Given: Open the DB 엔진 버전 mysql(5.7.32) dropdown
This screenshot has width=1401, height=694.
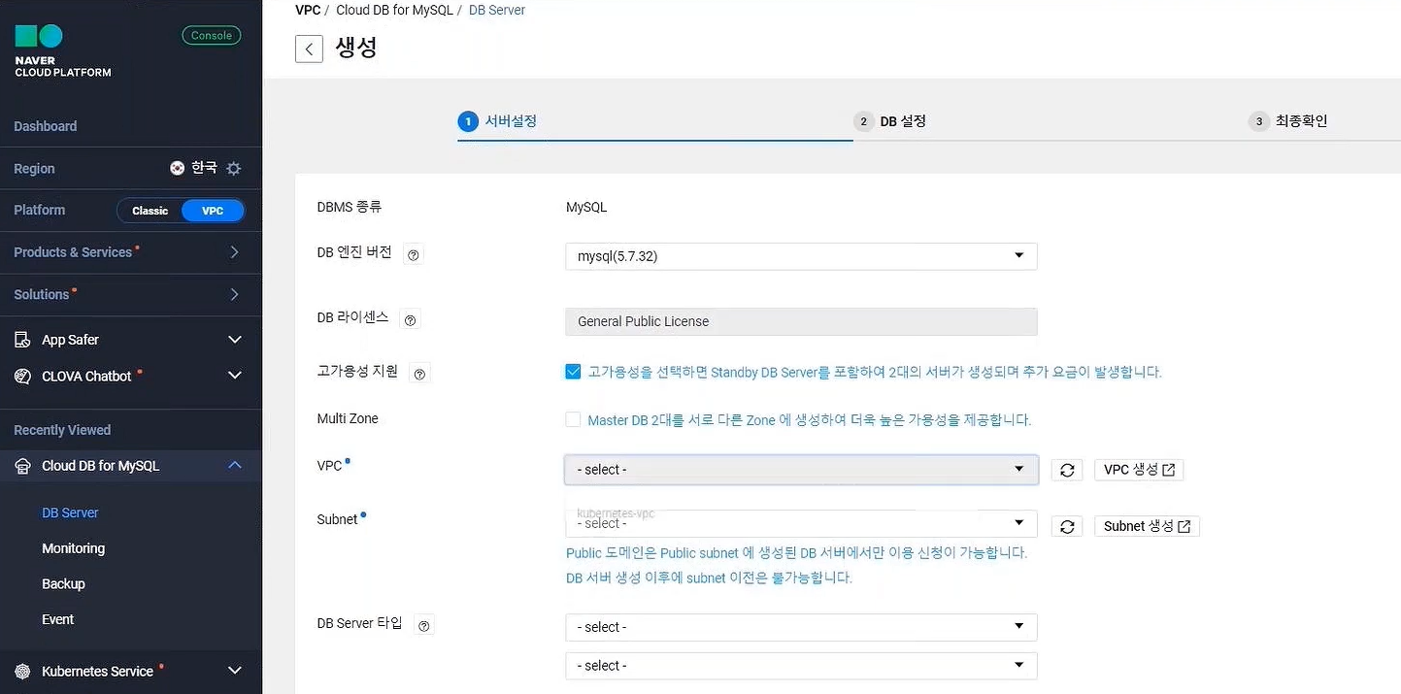Looking at the screenshot, I should 801,256.
